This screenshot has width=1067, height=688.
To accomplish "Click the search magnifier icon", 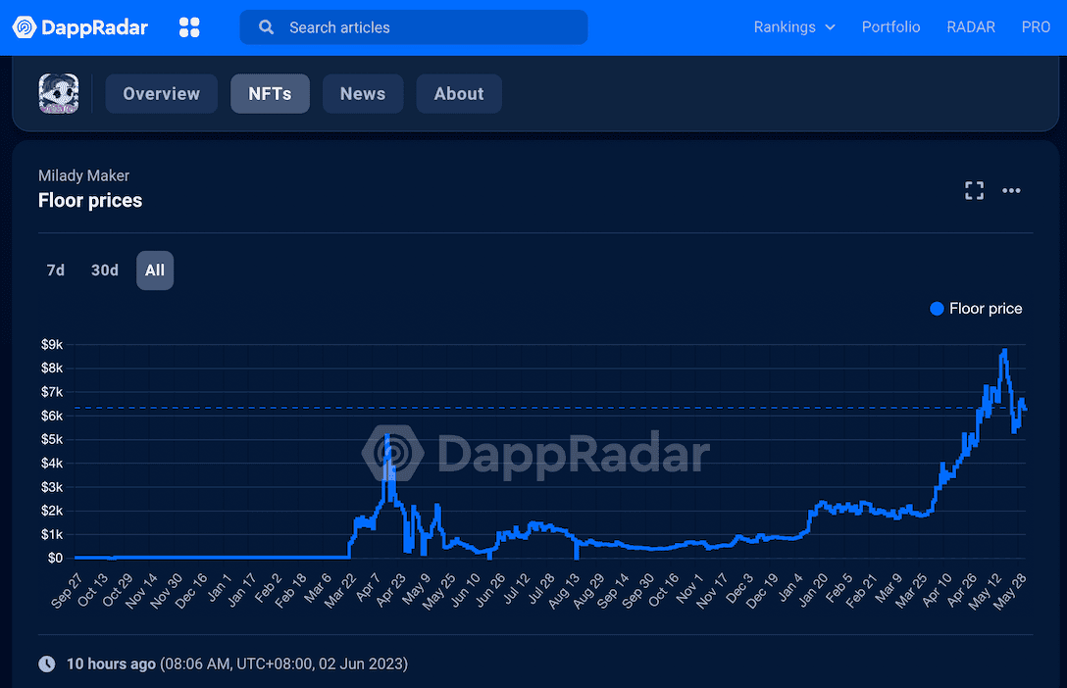I will point(266,27).
